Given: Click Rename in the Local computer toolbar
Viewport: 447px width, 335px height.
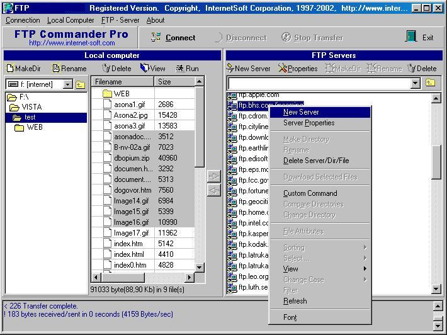Looking at the screenshot, I should (69, 68).
